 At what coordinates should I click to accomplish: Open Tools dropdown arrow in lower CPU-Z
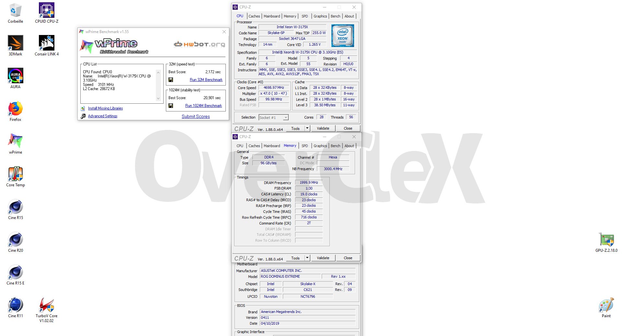(x=307, y=258)
